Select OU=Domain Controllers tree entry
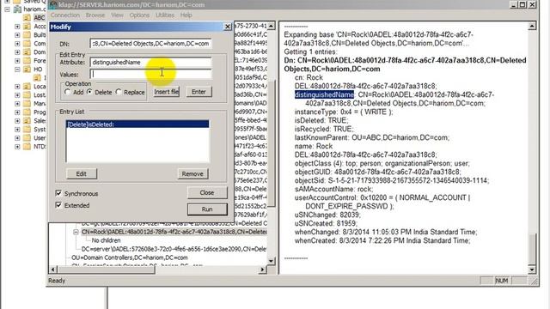 (x=130, y=257)
